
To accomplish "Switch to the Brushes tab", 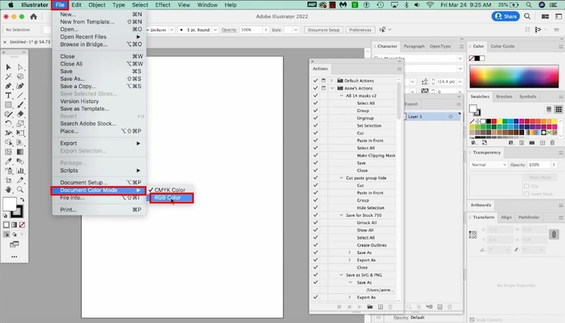I will (x=504, y=96).
